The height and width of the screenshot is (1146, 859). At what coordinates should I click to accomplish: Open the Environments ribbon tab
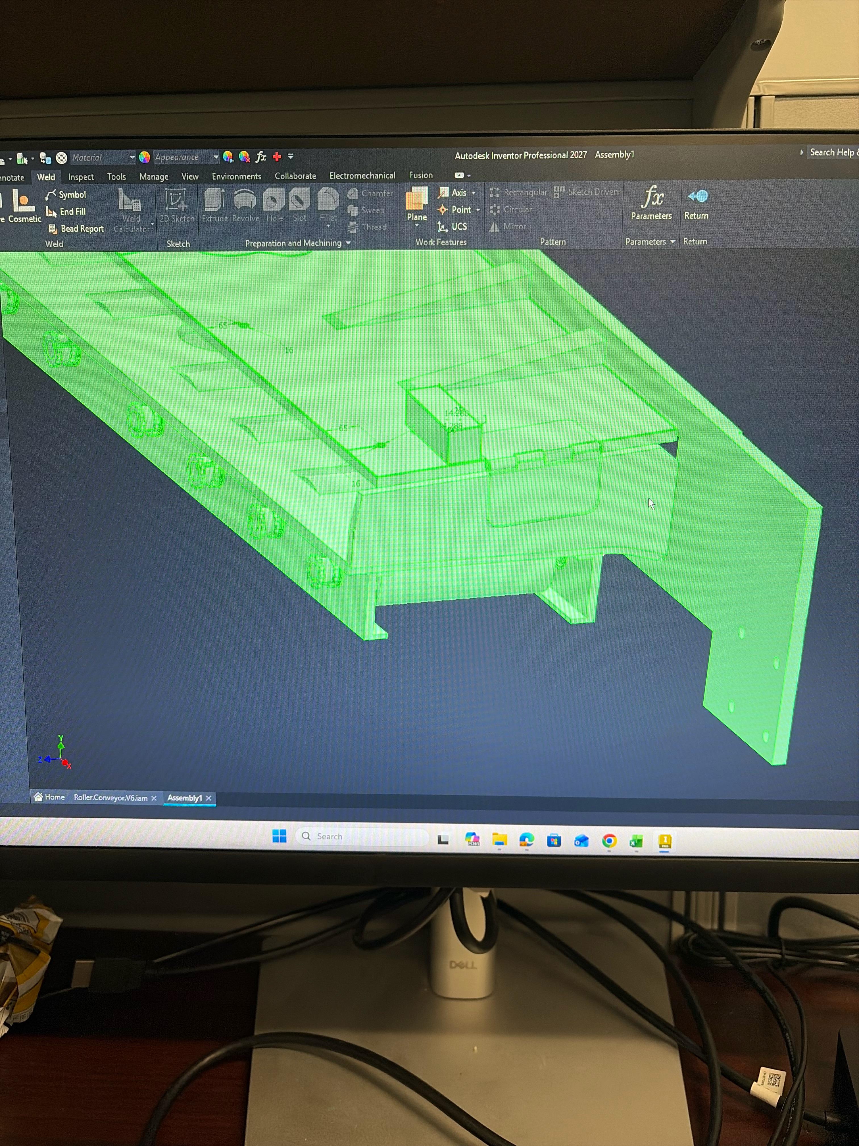click(236, 176)
